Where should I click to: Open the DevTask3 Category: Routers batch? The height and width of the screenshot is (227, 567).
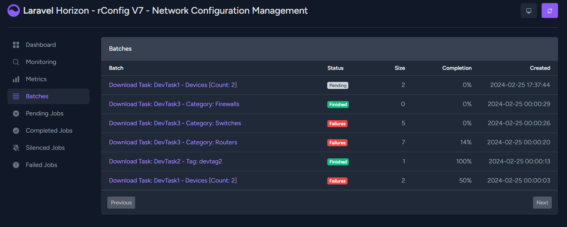point(173,142)
